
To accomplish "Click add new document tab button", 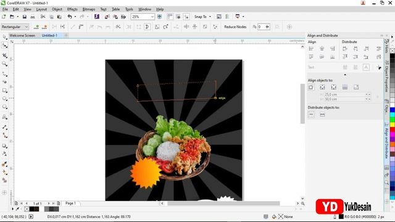I will point(66,36).
